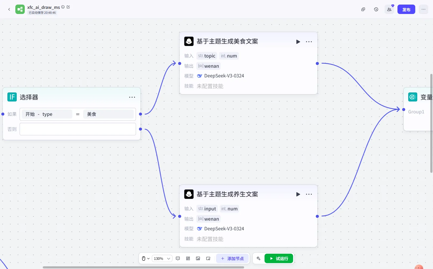This screenshot has height=269, width=433.
Task: Open the collaborators icon in header
Action: 389,9
